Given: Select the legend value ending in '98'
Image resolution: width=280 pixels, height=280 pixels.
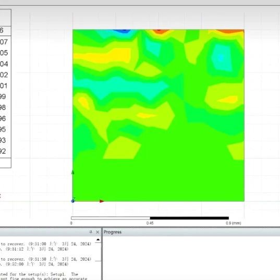Looking at the screenshot, I should click(x=3, y=107).
